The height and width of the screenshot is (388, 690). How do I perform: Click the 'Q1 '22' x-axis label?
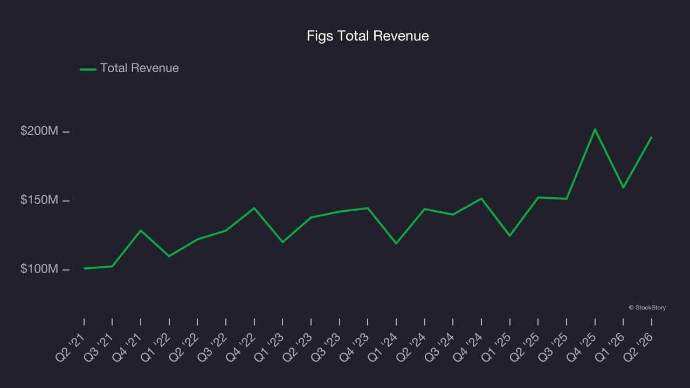pos(157,347)
